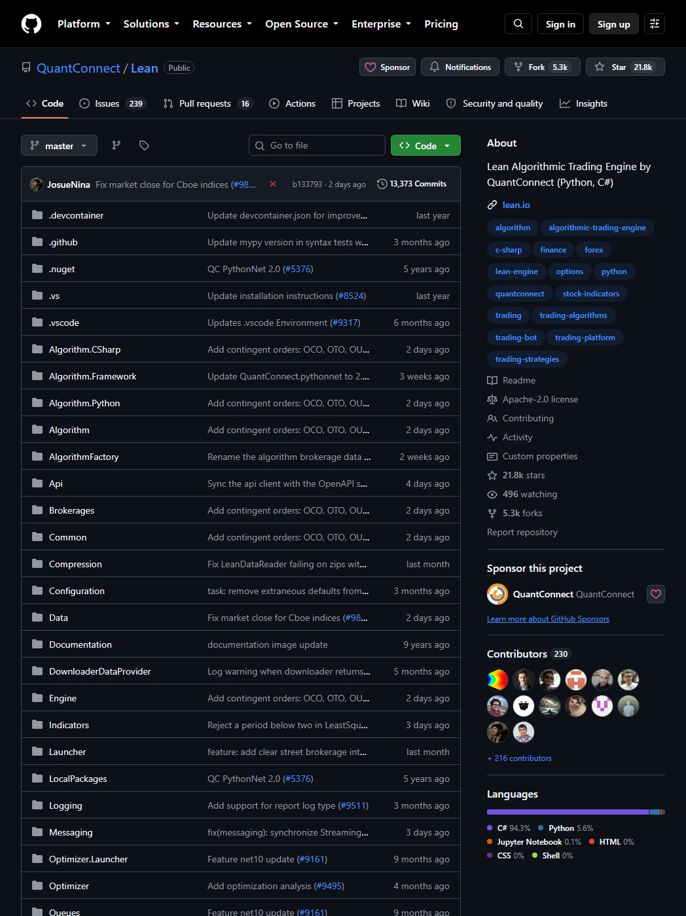Image resolution: width=686 pixels, height=916 pixels.
Task: Open commit hash b133793
Action: pos(307,185)
